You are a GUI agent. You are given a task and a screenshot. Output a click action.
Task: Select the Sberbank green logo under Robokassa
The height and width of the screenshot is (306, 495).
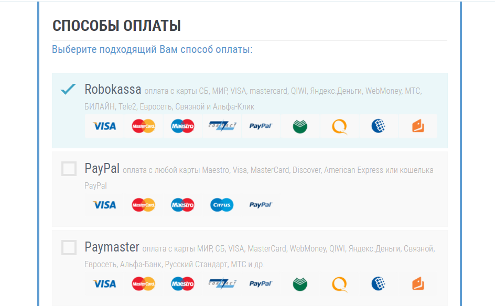(x=300, y=126)
